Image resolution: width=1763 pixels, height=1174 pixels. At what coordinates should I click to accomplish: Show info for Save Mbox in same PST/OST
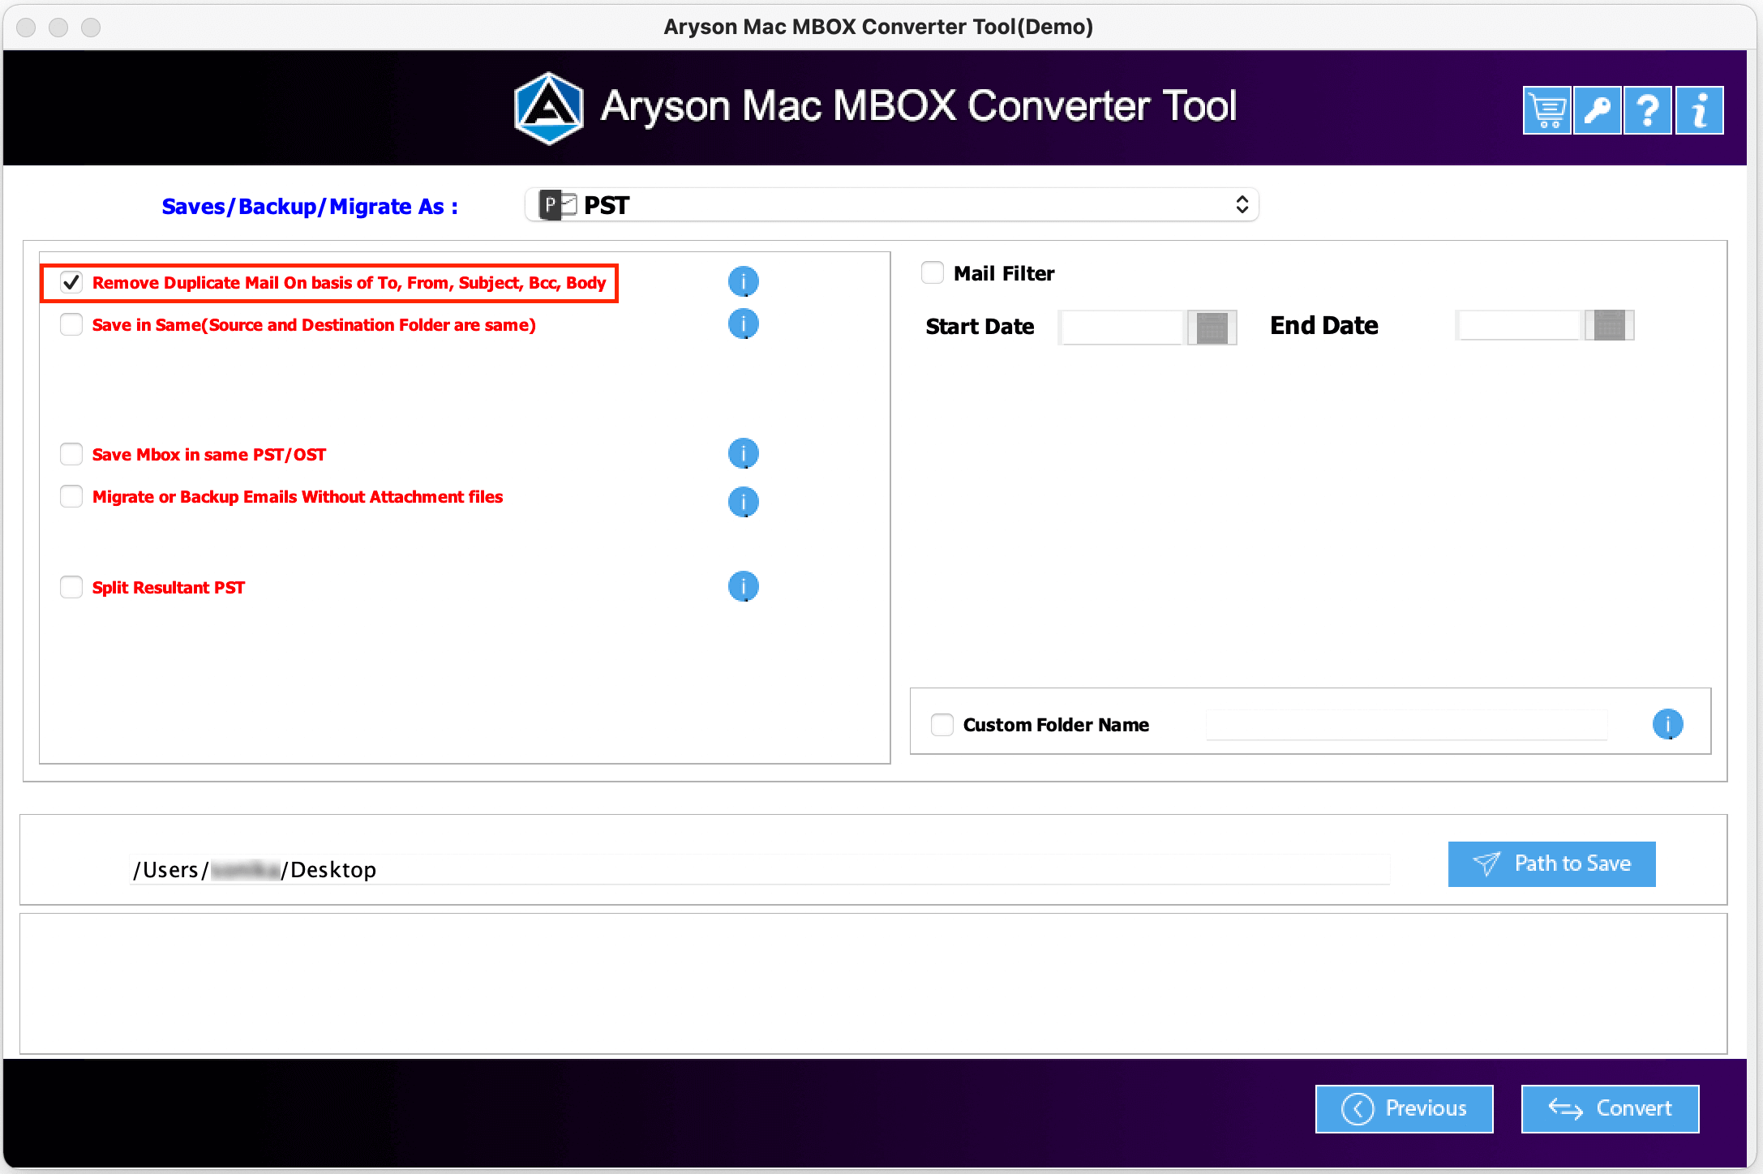pos(743,453)
